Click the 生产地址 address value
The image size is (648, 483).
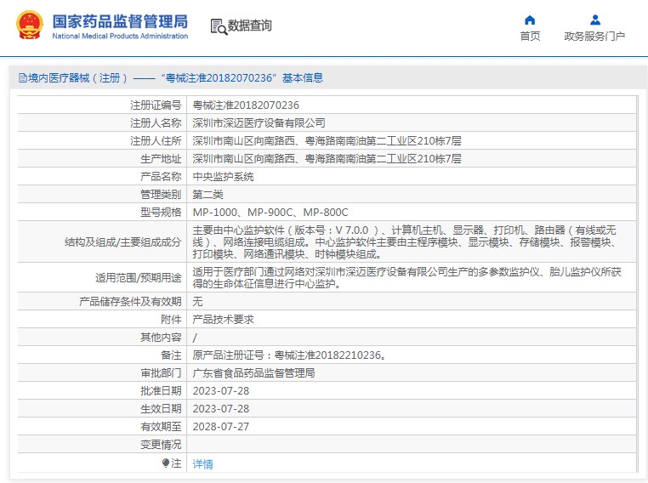click(327, 159)
